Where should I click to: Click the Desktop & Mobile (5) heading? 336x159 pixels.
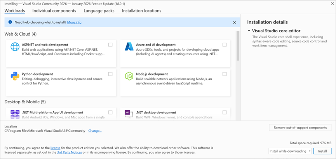tap(25, 102)
